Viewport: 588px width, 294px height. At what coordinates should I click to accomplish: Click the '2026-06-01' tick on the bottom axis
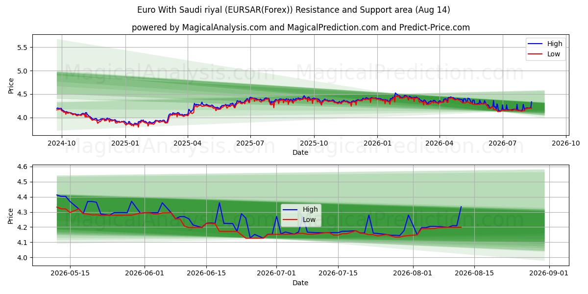tap(145, 273)
